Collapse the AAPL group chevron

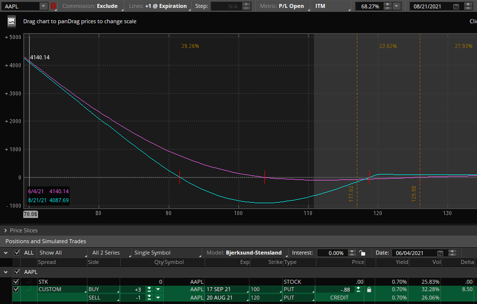tap(6, 272)
